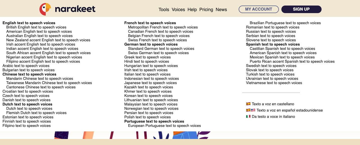
Task: Click the US flag beside español estadounidense
Action: 252,110
